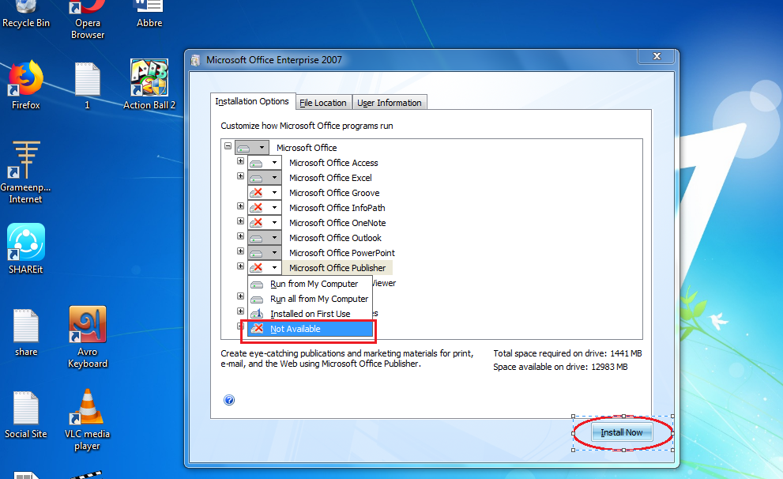Choose Installed on First Use option

310,314
